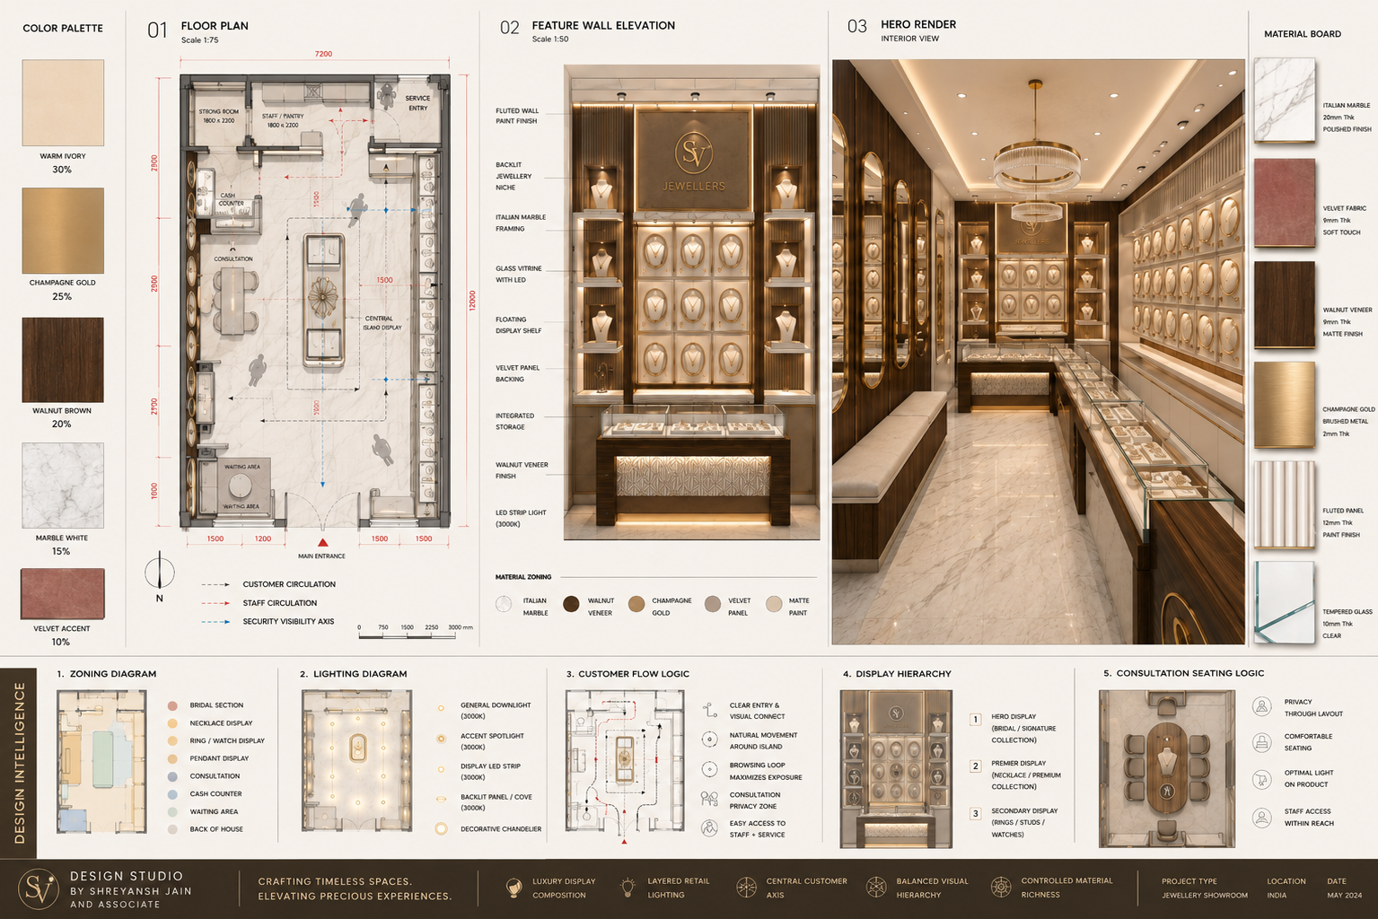
Task: Click the Optimal Light on Product icon
Action: pyautogui.click(x=1262, y=779)
